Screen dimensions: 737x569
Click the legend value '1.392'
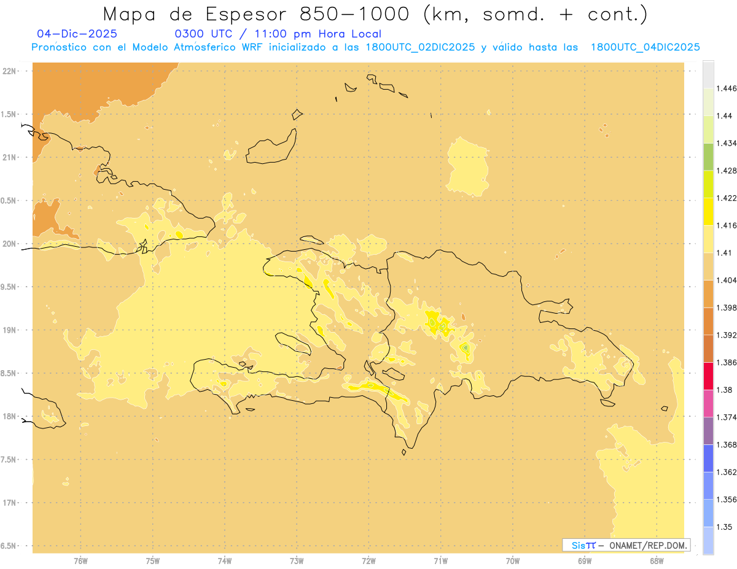point(726,335)
